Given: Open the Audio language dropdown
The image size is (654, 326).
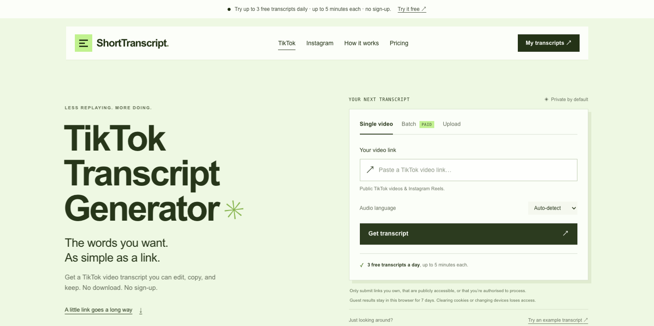Looking at the screenshot, I should [553, 208].
